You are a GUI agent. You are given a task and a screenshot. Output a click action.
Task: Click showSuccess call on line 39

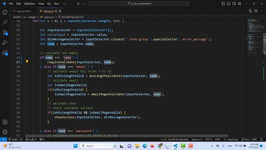point(65,117)
